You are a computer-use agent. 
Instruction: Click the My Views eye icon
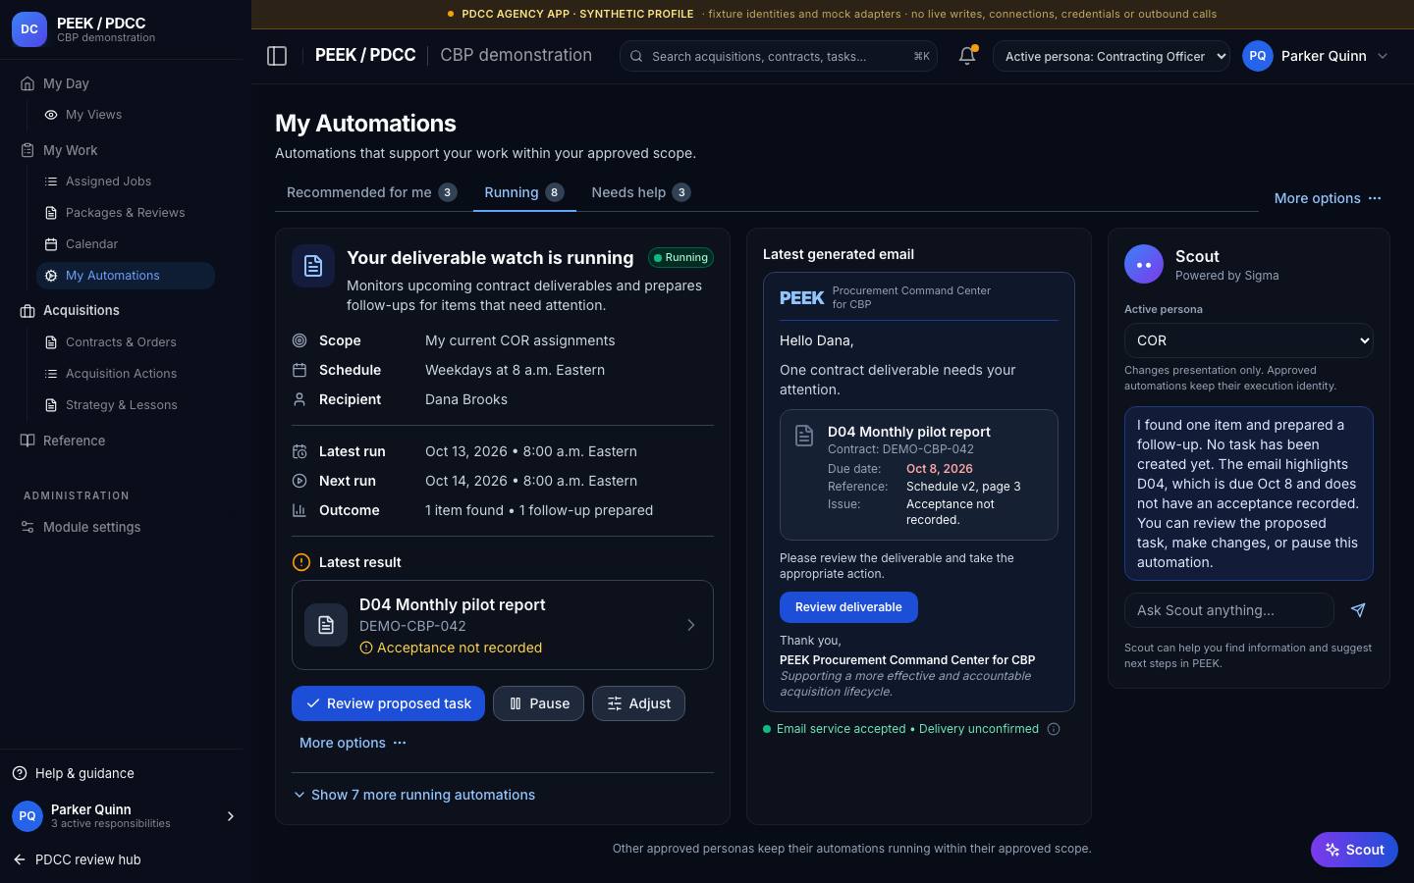coord(51,115)
